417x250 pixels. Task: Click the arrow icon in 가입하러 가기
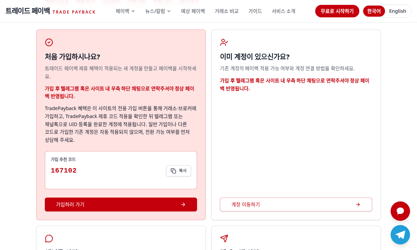pos(183,205)
